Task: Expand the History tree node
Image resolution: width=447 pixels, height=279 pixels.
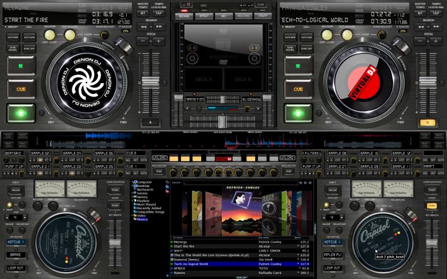Action: point(132,197)
